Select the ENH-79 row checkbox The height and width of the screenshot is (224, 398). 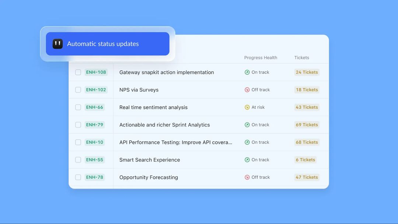(x=78, y=125)
